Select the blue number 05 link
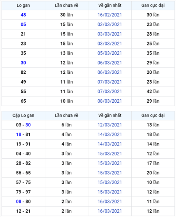176x217 pixels. coord(23,24)
